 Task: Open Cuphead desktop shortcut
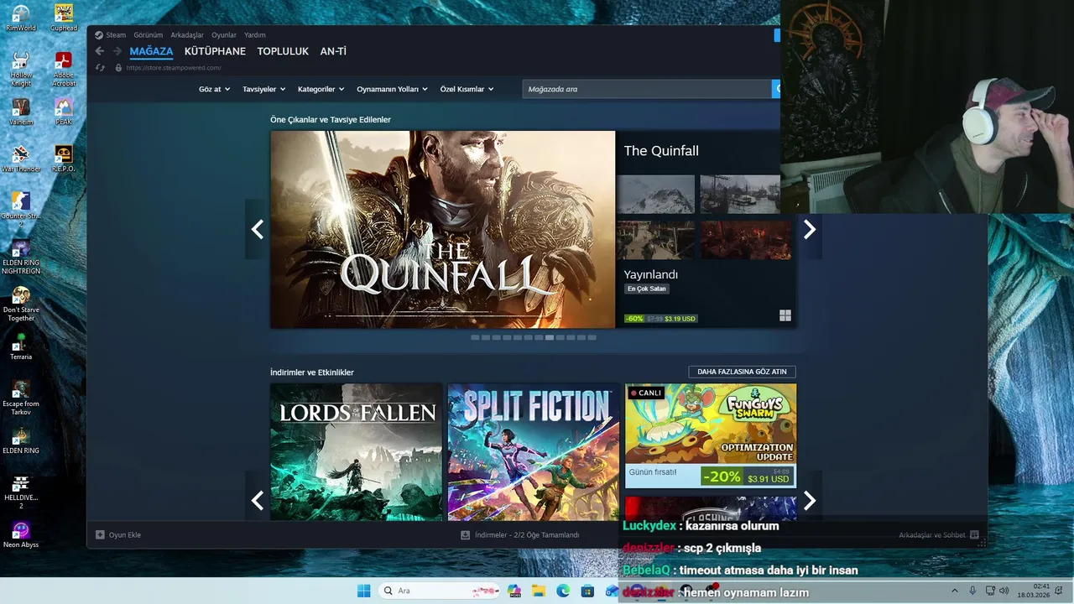click(64, 18)
